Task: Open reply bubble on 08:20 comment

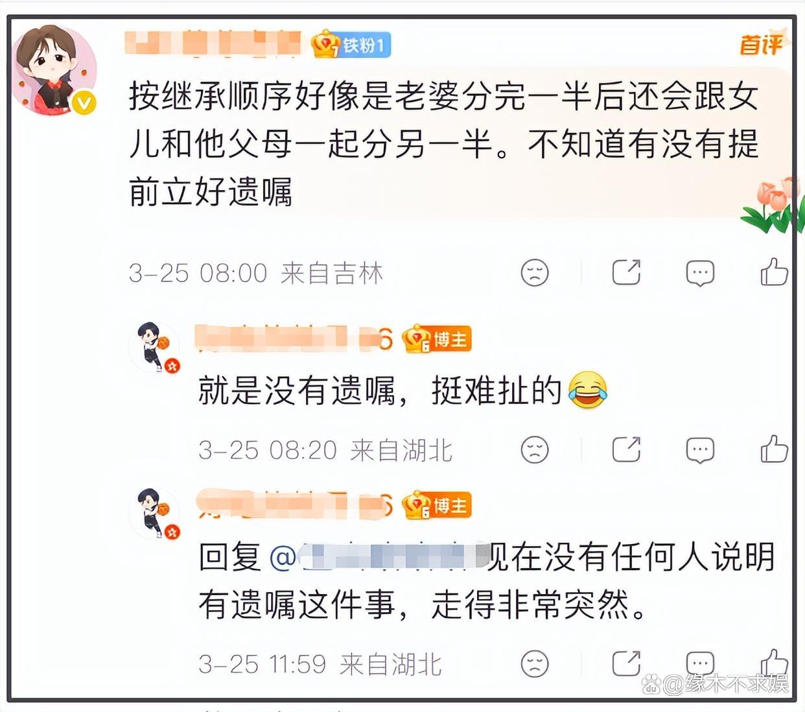Action: coord(700,450)
